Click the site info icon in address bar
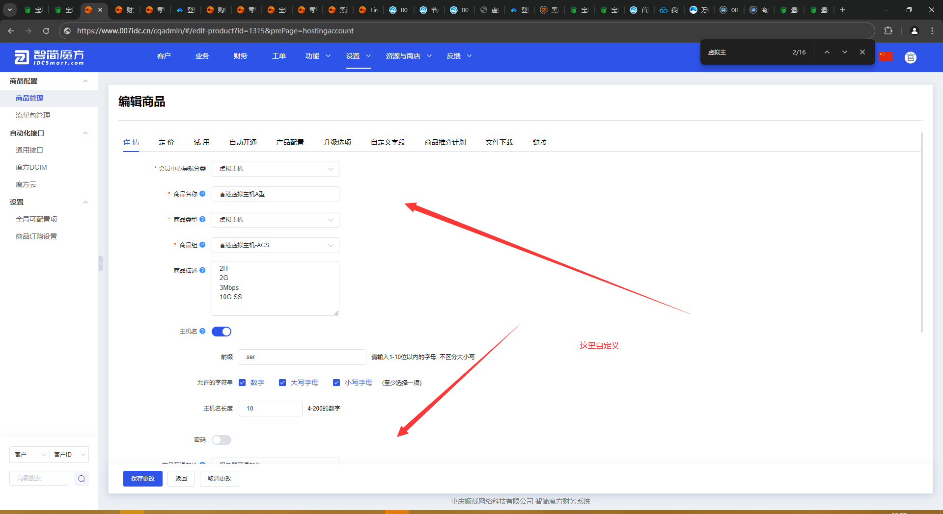This screenshot has width=943, height=514. click(68, 31)
